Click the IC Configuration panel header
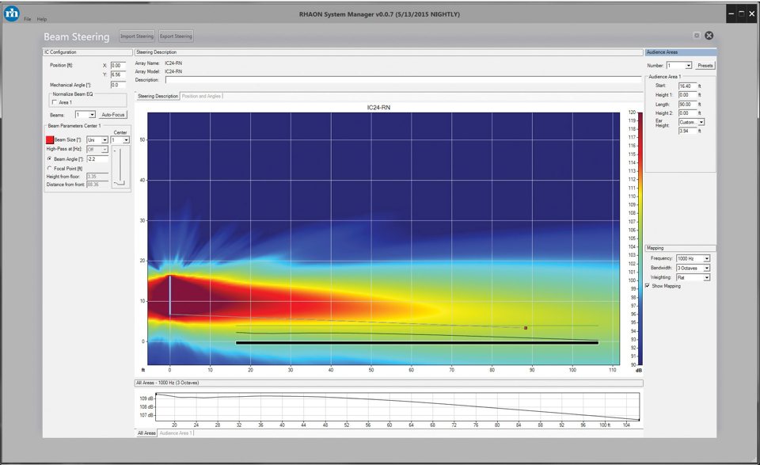 coord(88,51)
